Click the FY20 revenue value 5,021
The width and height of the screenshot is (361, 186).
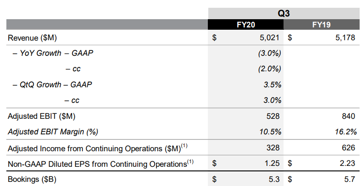tap(269, 37)
